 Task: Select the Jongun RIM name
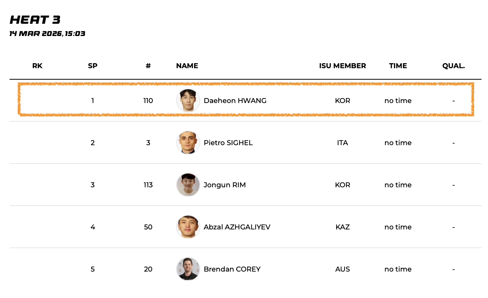coord(224,185)
